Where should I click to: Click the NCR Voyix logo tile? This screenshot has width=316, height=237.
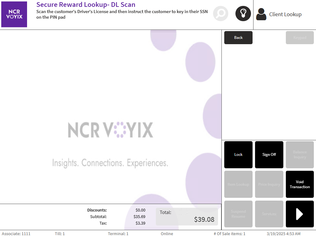[x=14, y=14]
